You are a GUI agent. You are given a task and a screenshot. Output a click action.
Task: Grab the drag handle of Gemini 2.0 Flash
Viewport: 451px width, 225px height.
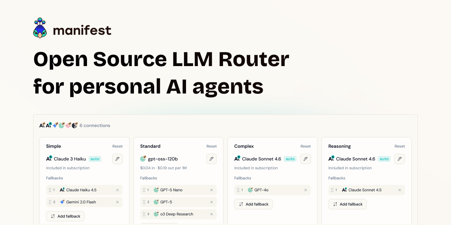(x=50, y=202)
